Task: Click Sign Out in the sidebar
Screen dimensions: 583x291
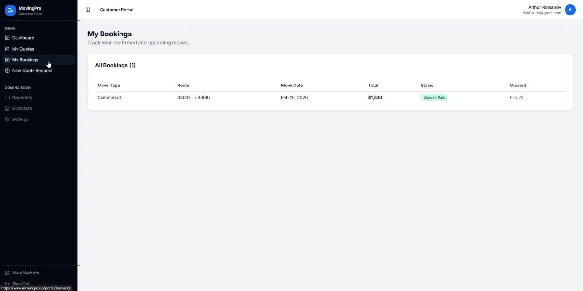Action: coord(21,283)
